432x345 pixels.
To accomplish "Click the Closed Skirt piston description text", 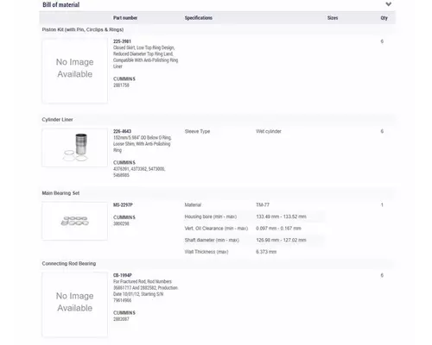I will [146, 57].
